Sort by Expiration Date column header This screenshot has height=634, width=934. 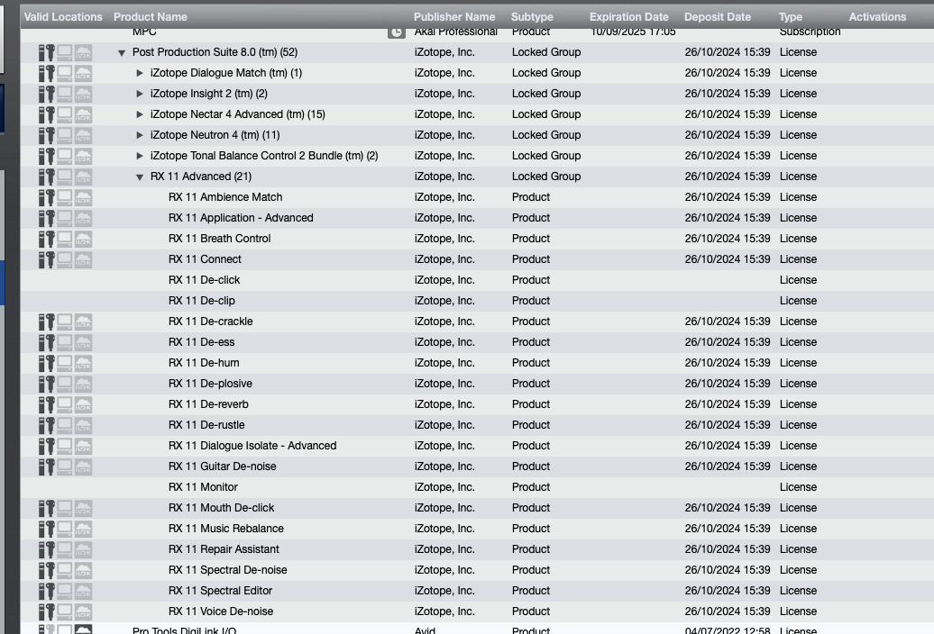629,17
